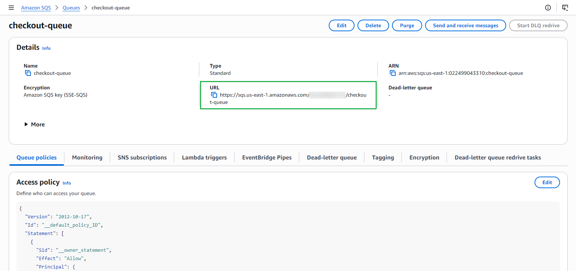Click the queue URL text

[288, 99]
